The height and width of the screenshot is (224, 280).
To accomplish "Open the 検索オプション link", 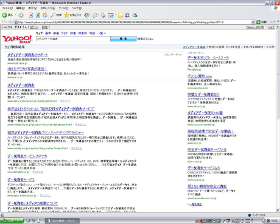I will [145, 39].
